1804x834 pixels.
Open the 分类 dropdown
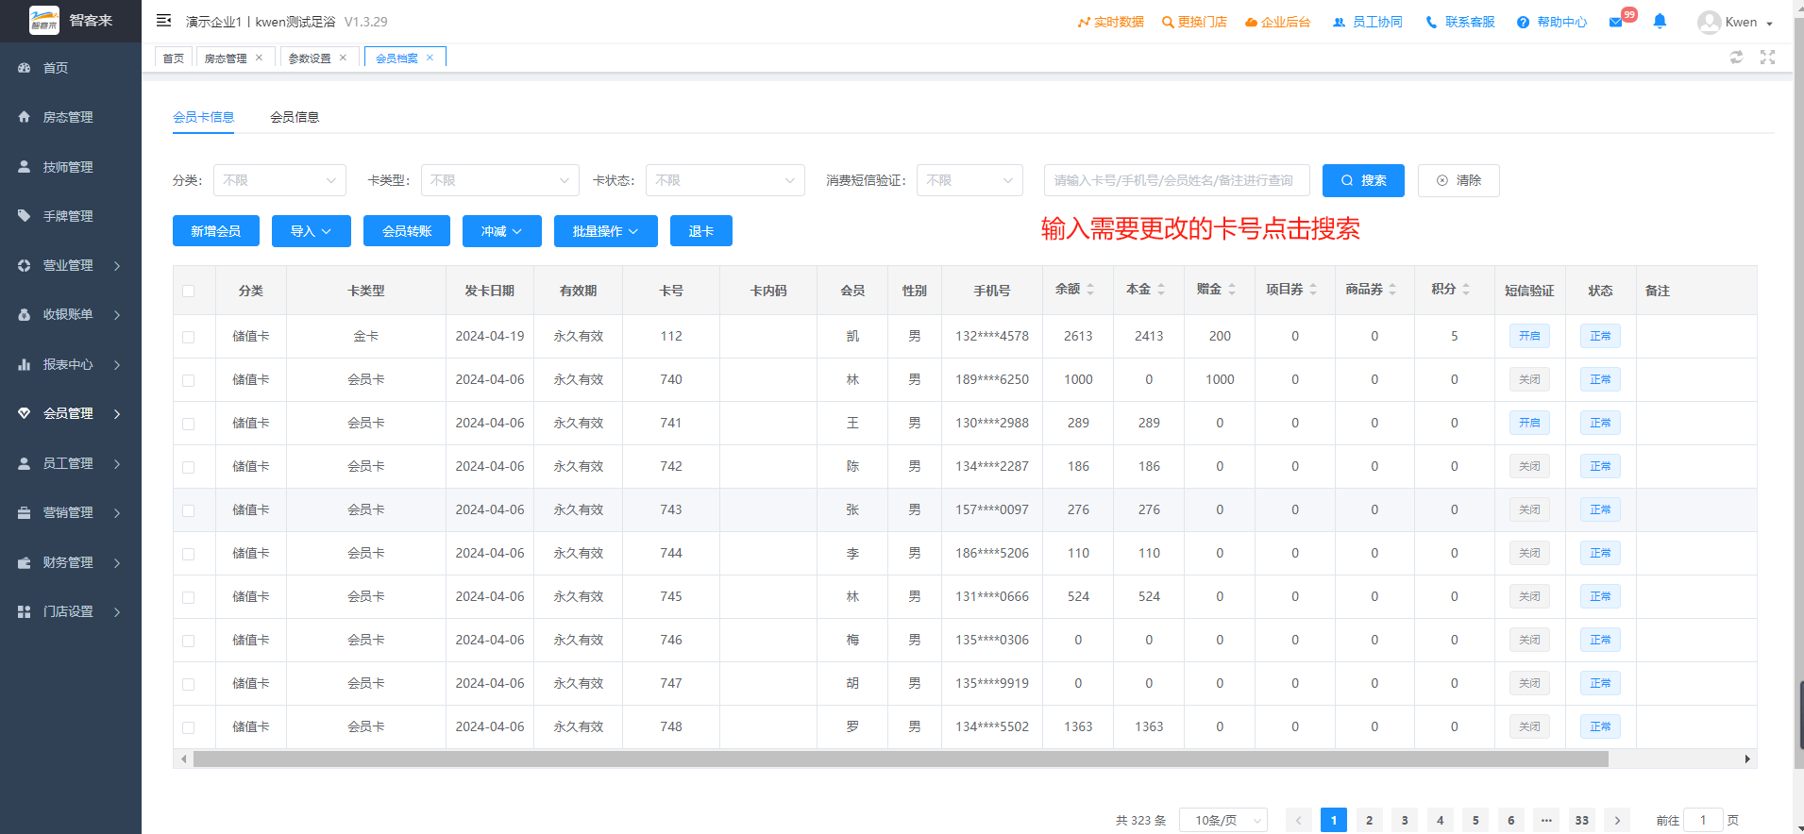point(279,180)
